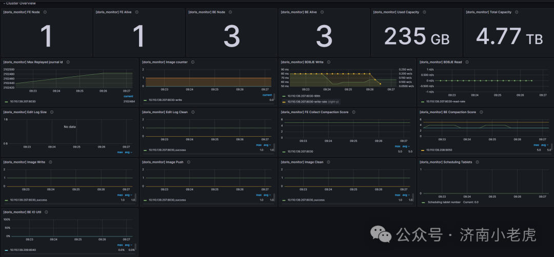
Task: Click the 2102484 current value in legend
Action: [x=128, y=101]
